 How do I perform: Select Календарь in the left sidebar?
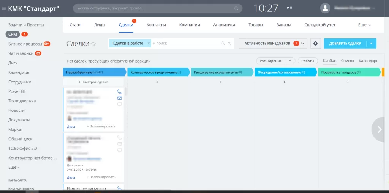[19, 72]
